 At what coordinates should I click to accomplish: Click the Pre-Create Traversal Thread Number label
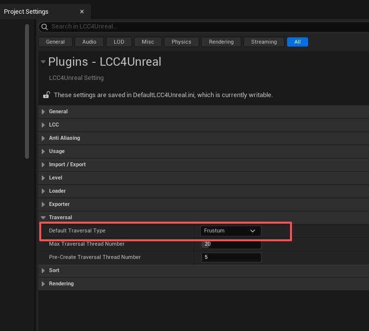[x=95, y=257]
